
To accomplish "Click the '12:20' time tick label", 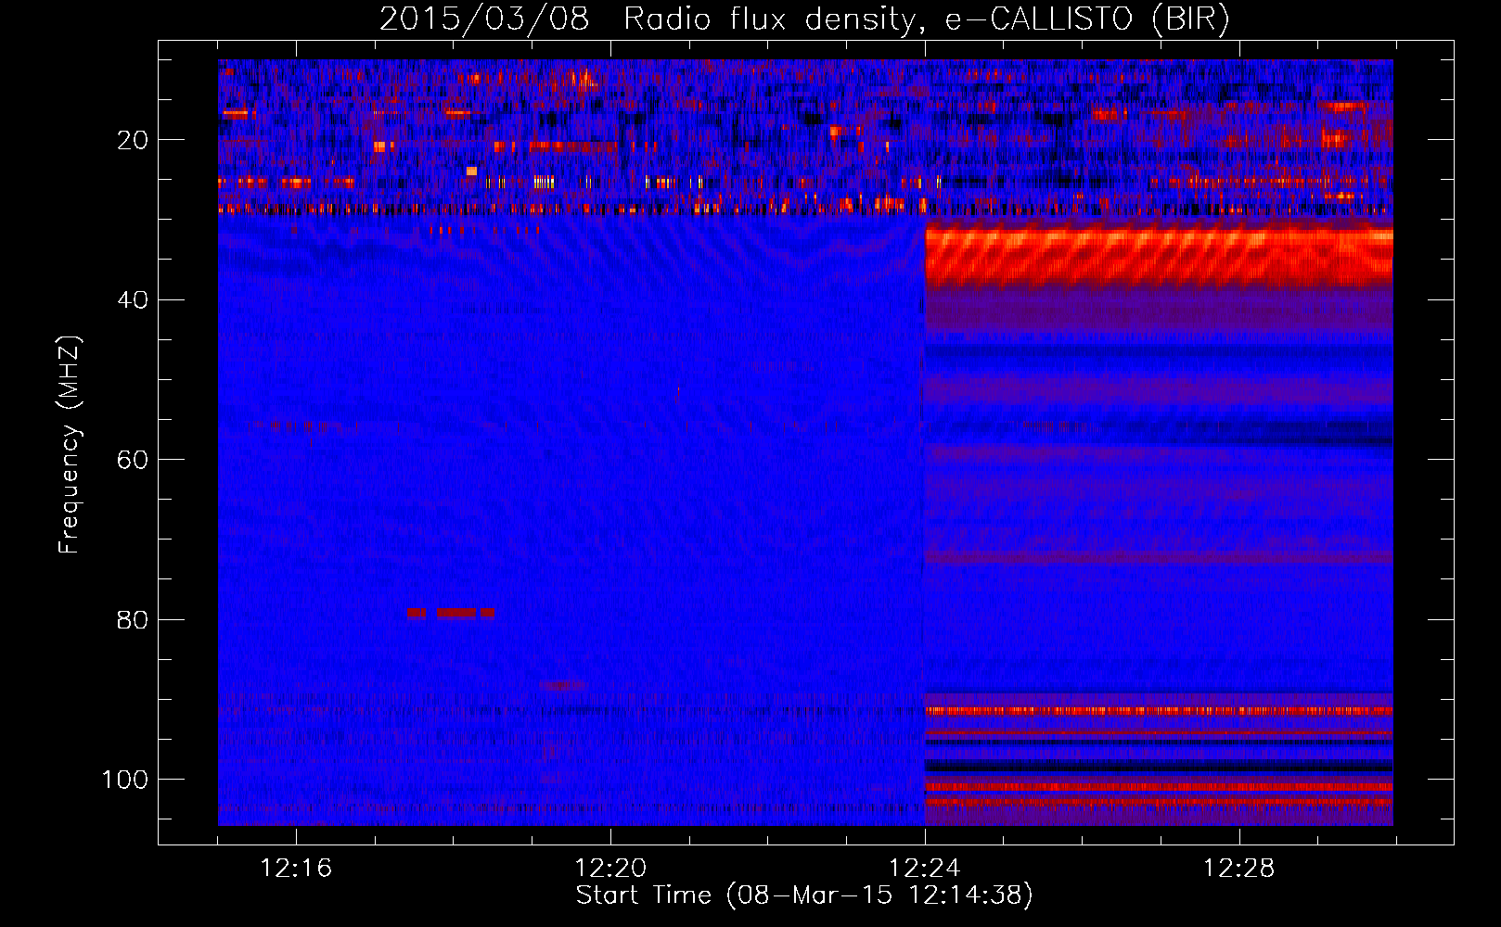I will point(610,869).
